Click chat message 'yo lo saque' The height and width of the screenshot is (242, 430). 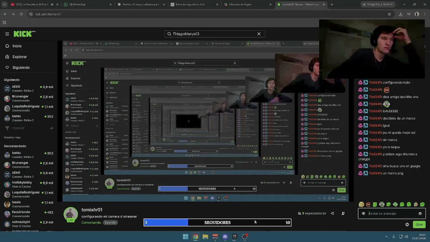click(391, 147)
